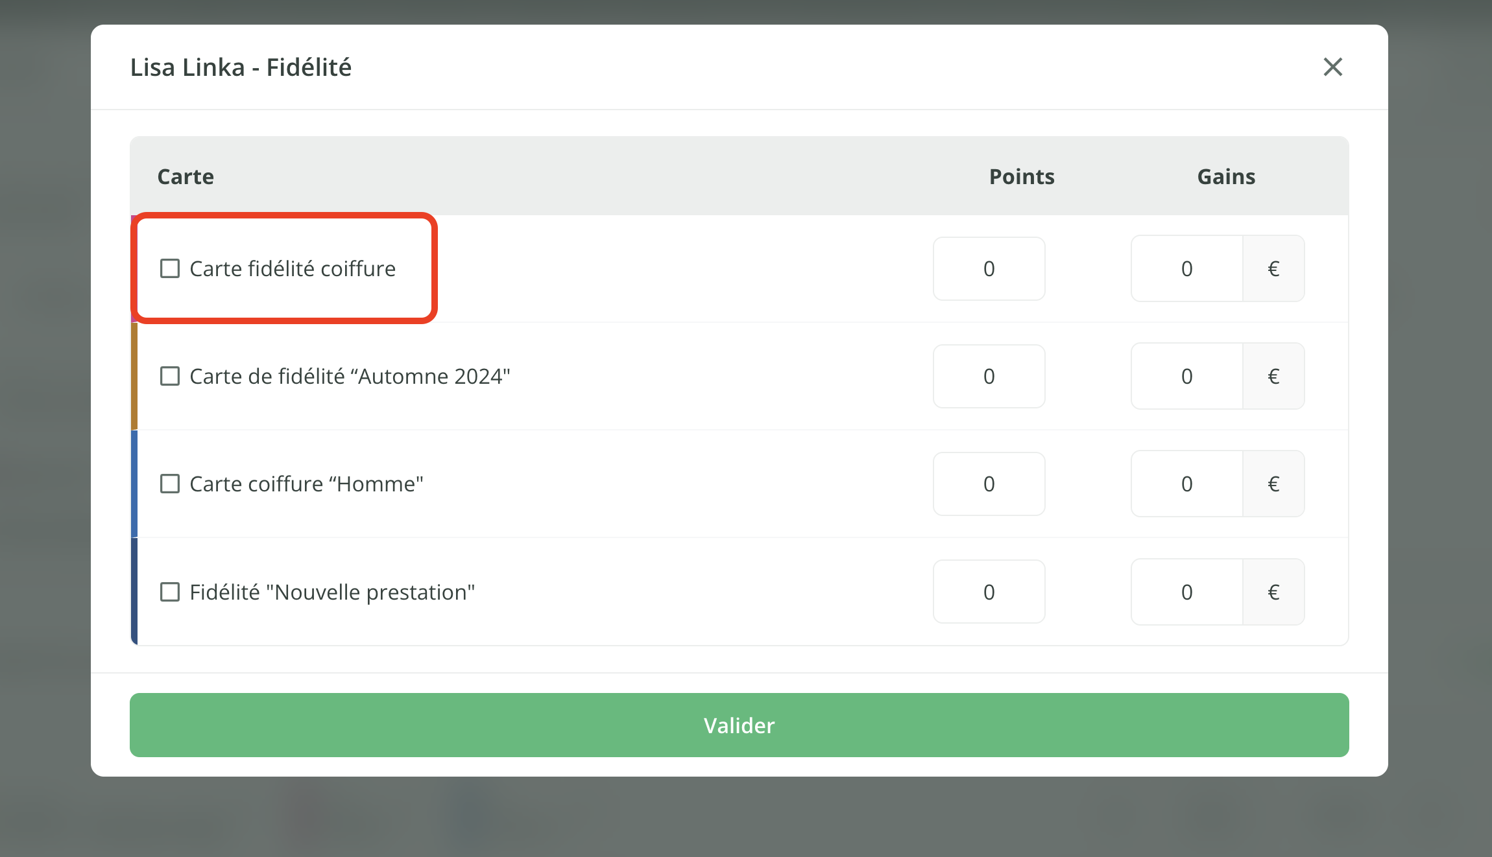
Task: Click the Points field for Nouvelle prestation
Action: tap(989, 592)
